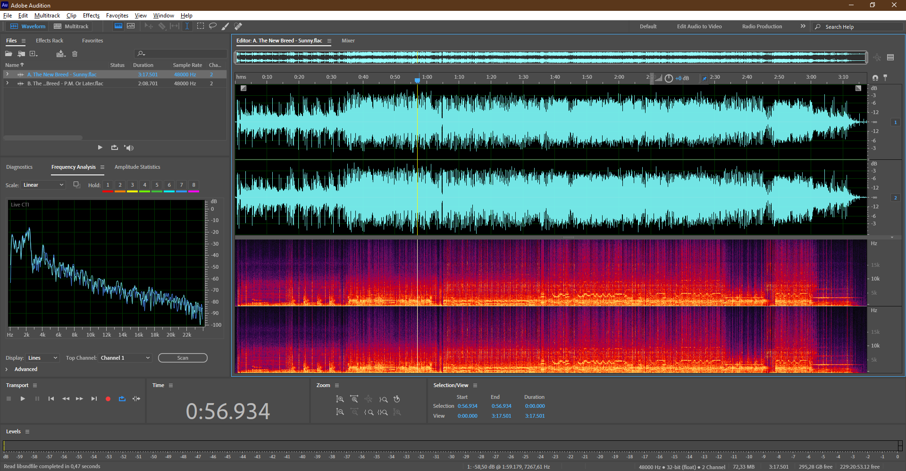Image resolution: width=906 pixels, height=471 pixels.
Task: Toggle Skip Selection in the Transport panel
Action: (x=136, y=399)
